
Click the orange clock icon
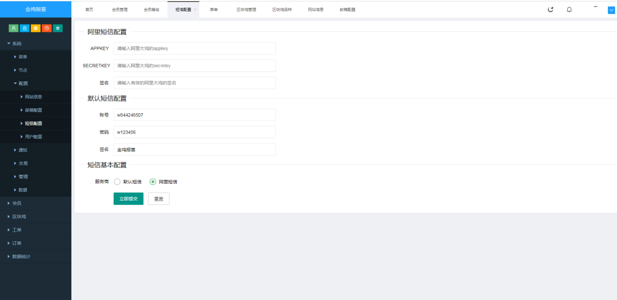(47, 28)
